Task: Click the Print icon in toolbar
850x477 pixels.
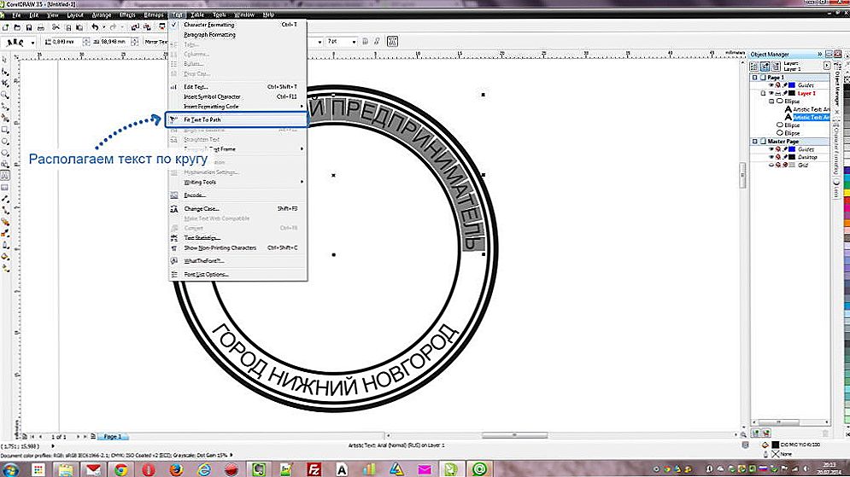Action: [x=41, y=27]
